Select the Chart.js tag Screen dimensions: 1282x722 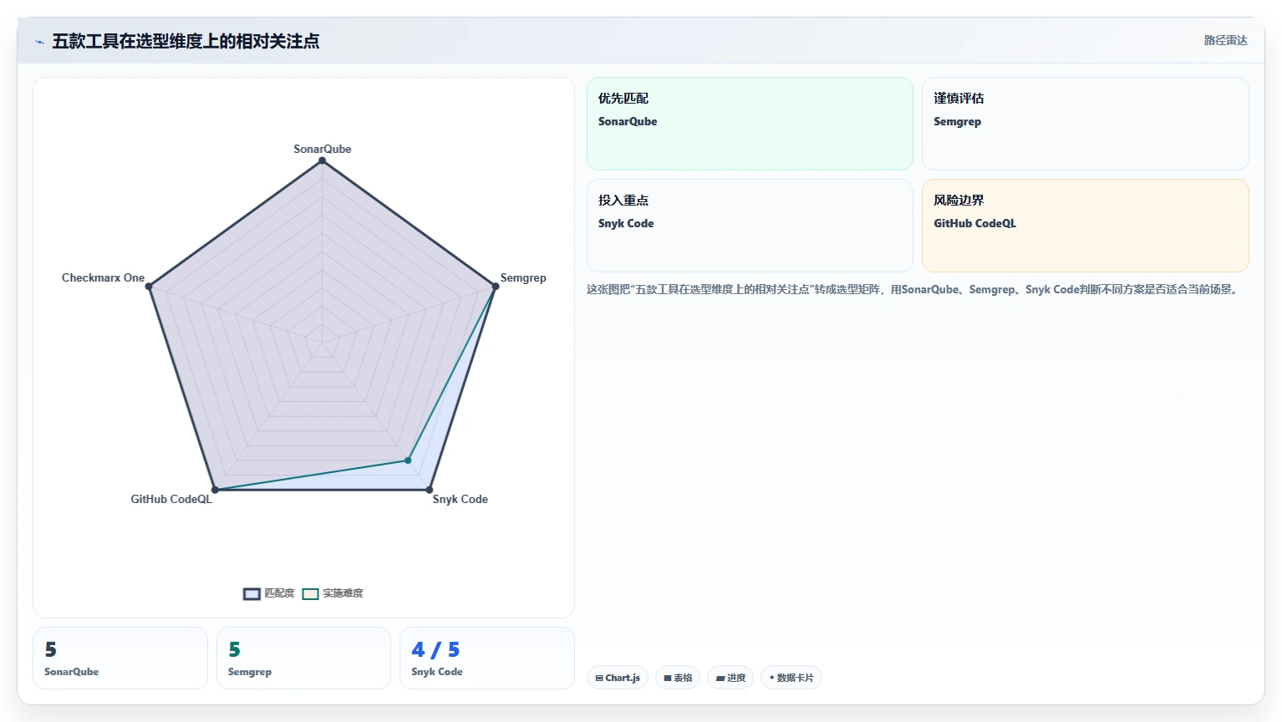(618, 678)
